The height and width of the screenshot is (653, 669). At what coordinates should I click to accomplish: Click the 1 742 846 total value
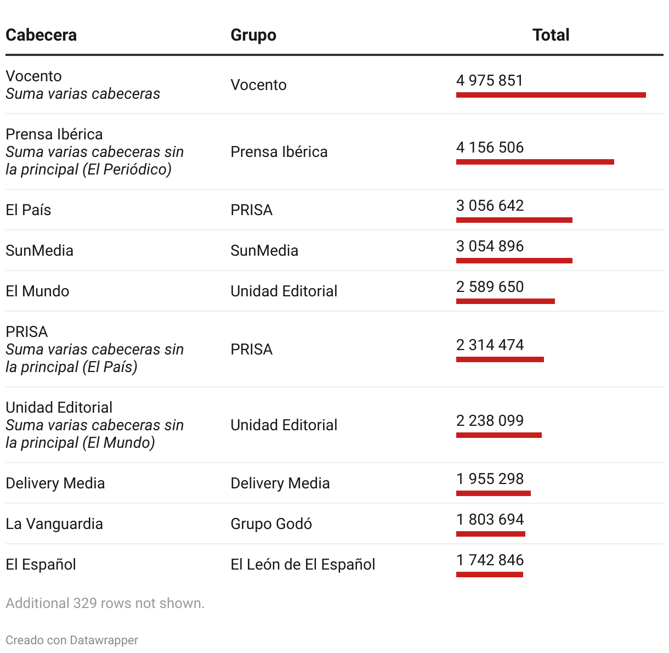tap(490, 560)
